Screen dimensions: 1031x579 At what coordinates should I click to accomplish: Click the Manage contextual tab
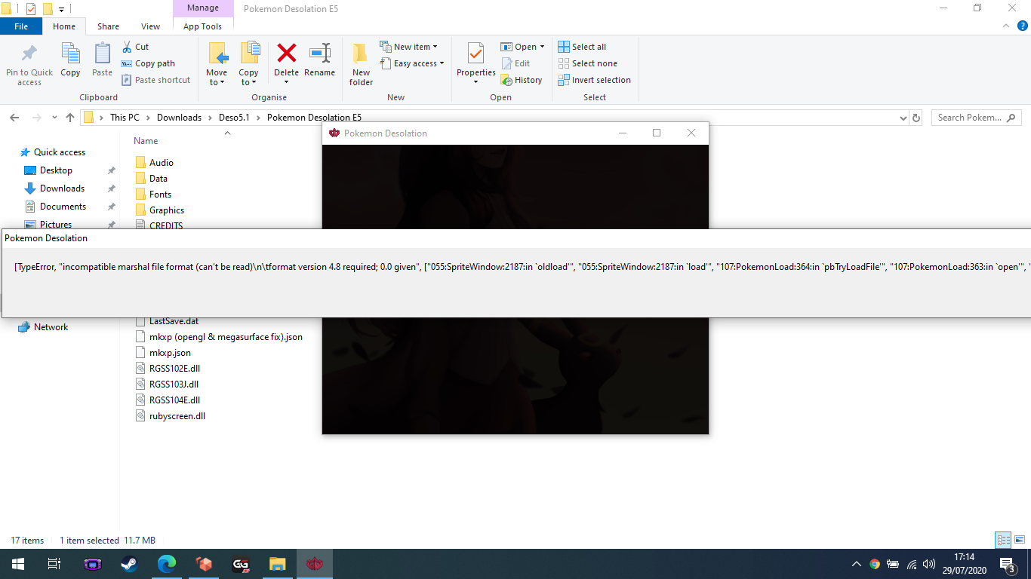click(x=202, y=8)
